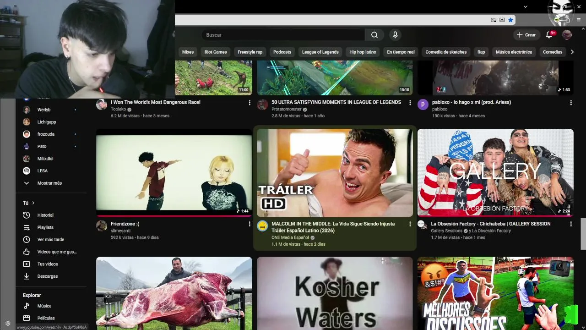This screenshot has width=586, height=330.
Task: Select the Freestyle rap chip
Action: tap(250, 52)
